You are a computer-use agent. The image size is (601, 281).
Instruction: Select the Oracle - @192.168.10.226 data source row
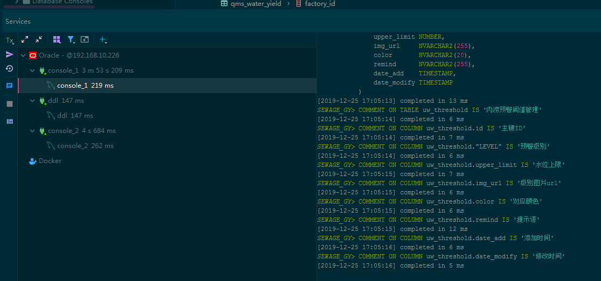pos(167,55)
